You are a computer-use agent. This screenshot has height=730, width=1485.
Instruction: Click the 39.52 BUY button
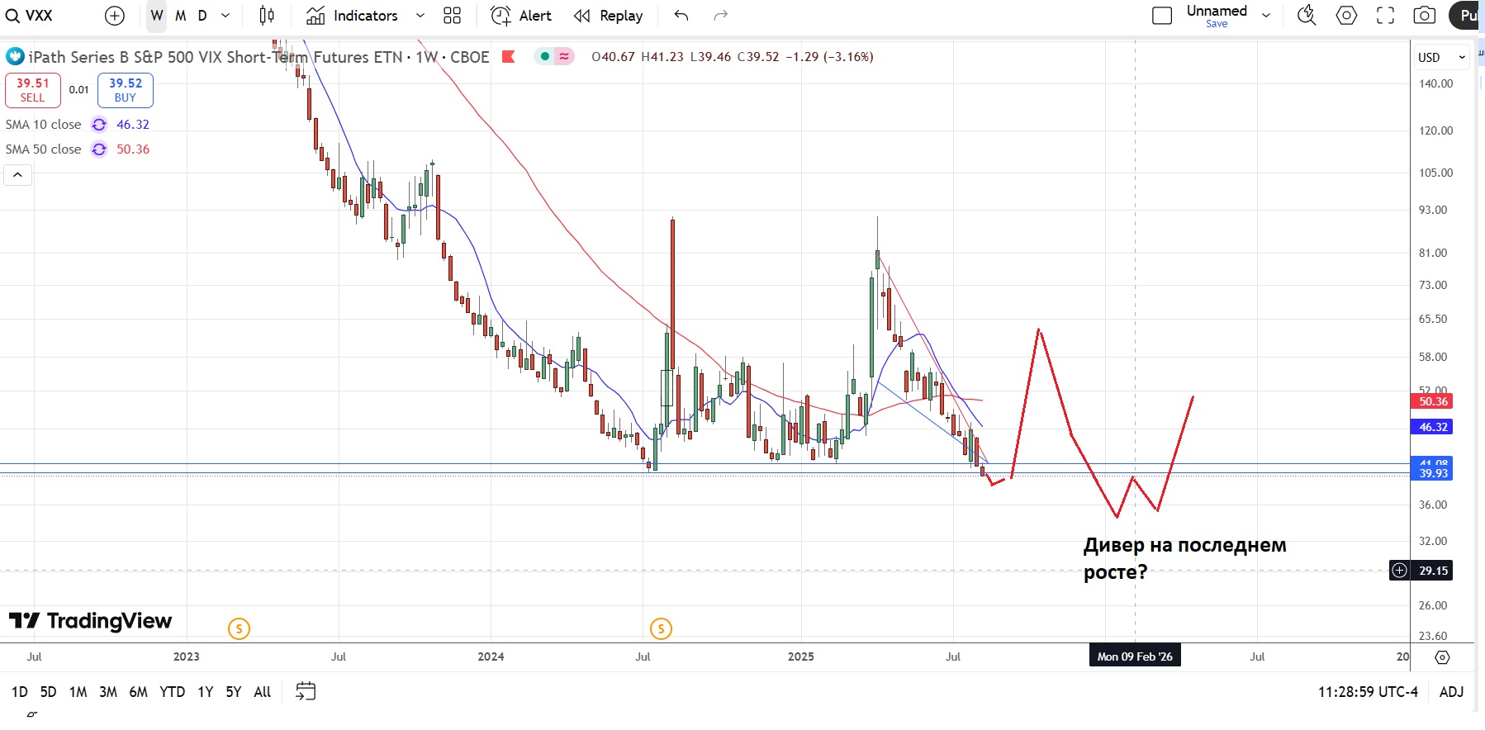coord(126,90)
